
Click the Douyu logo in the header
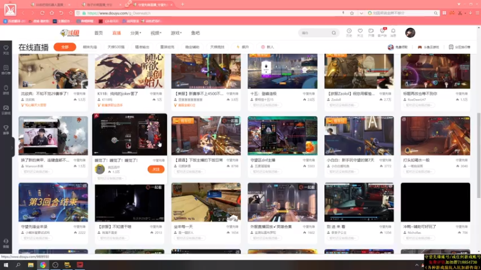point(70,33)
